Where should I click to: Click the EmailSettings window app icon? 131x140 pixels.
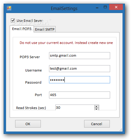[9, 8]
